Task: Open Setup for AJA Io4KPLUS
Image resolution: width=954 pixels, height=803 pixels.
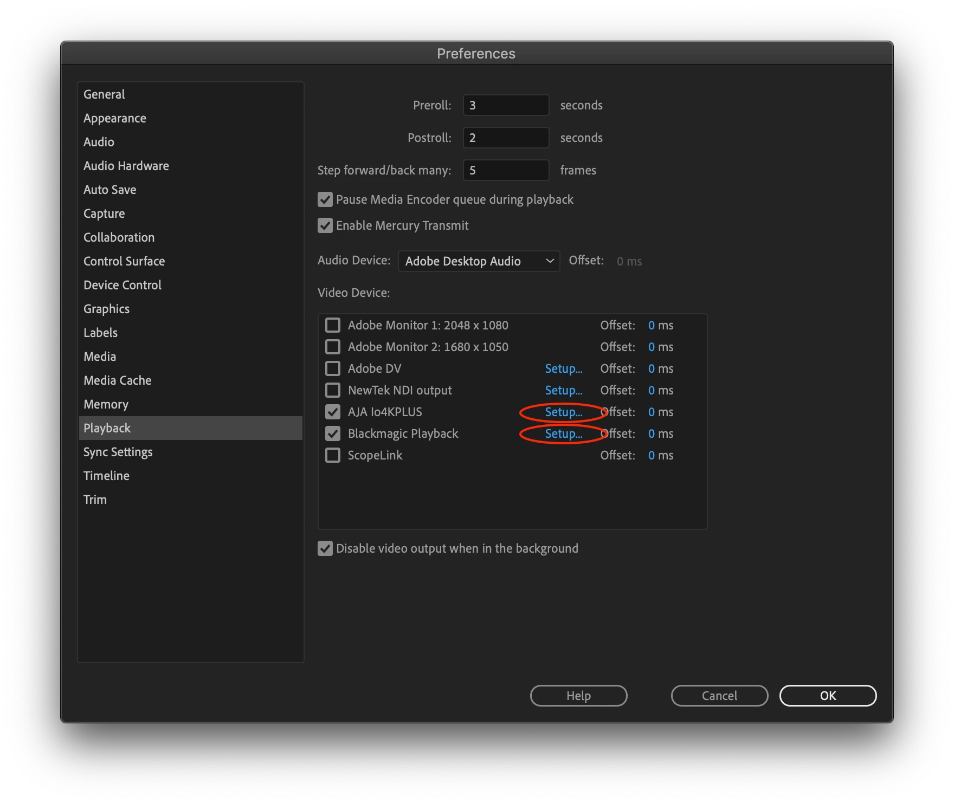Action: click(x=564, y=412)
